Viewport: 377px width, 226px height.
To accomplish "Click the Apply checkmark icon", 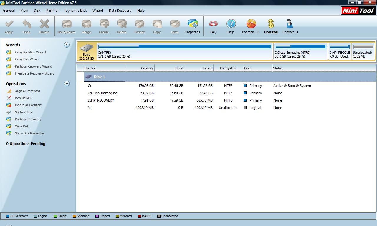I will click(9, 24).
